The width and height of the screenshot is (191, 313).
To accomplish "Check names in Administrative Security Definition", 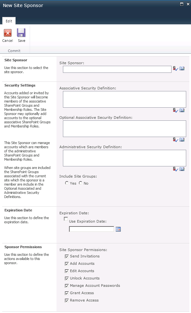I will (175, 169).
